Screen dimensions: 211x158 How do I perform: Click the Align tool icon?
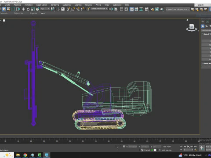pos(116,9)
